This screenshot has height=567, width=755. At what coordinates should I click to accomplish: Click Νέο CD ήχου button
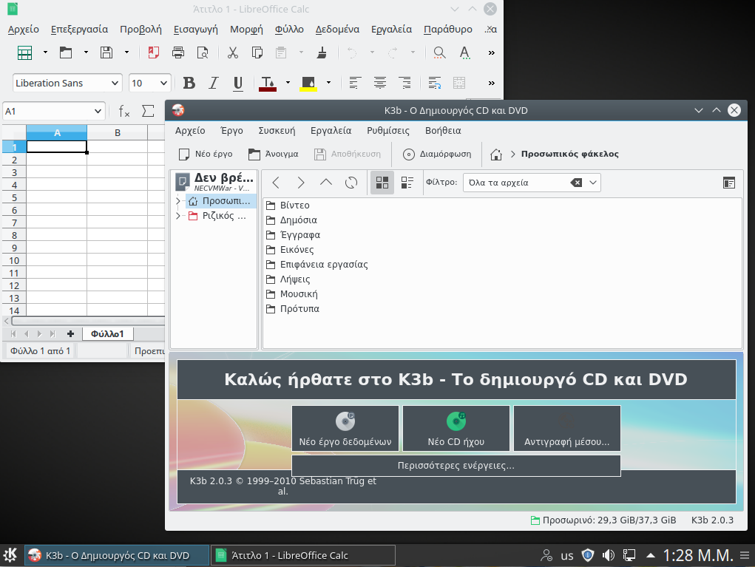pyautogui.click(x=456, y=428)
